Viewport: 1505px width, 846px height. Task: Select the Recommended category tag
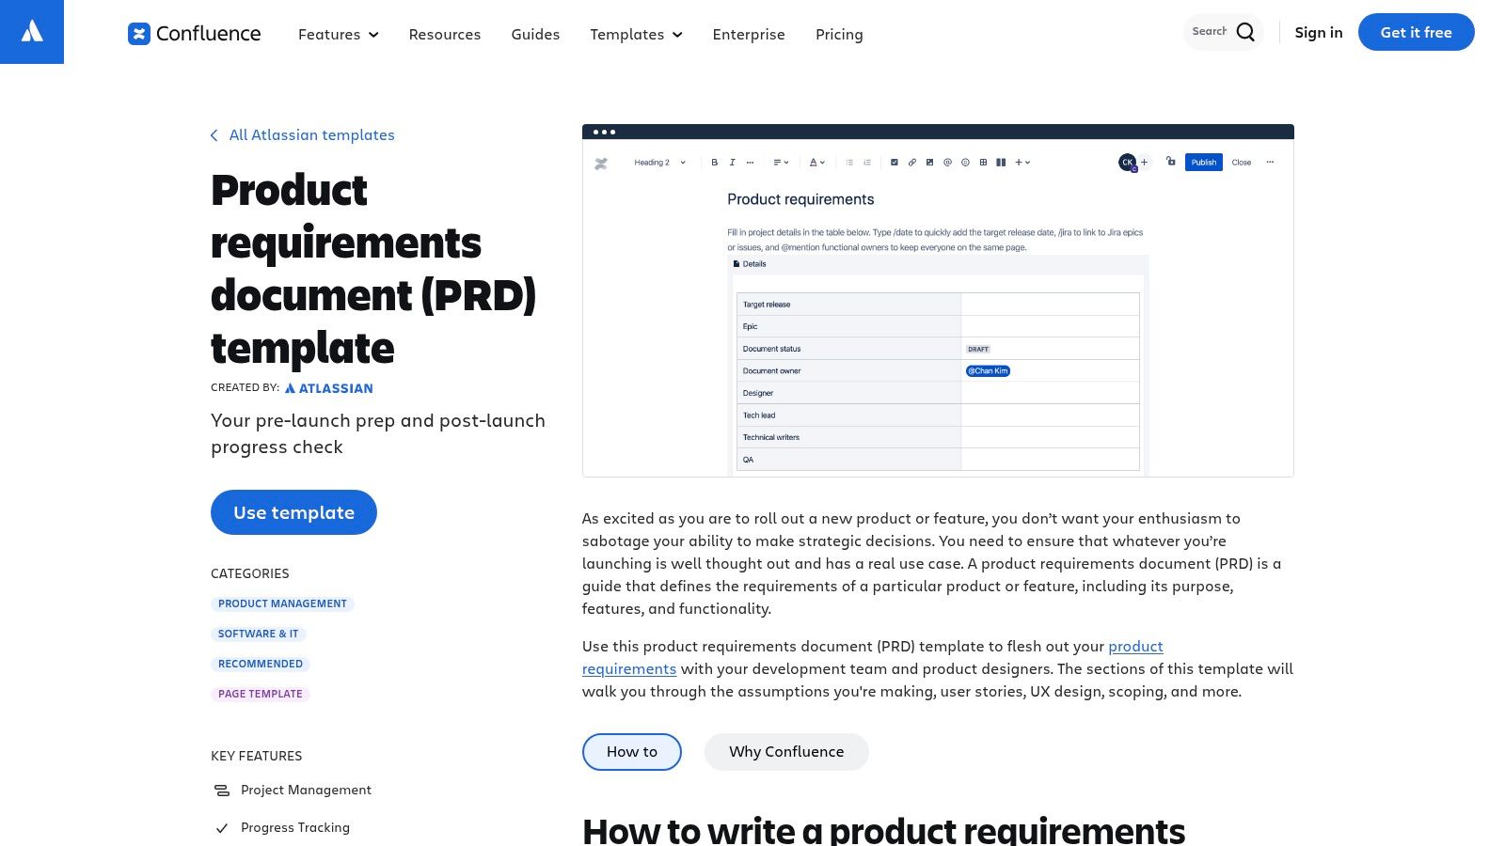pos(261,664)
